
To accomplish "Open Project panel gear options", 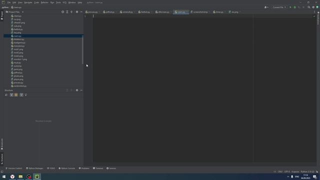I will [x=77, y=12].
